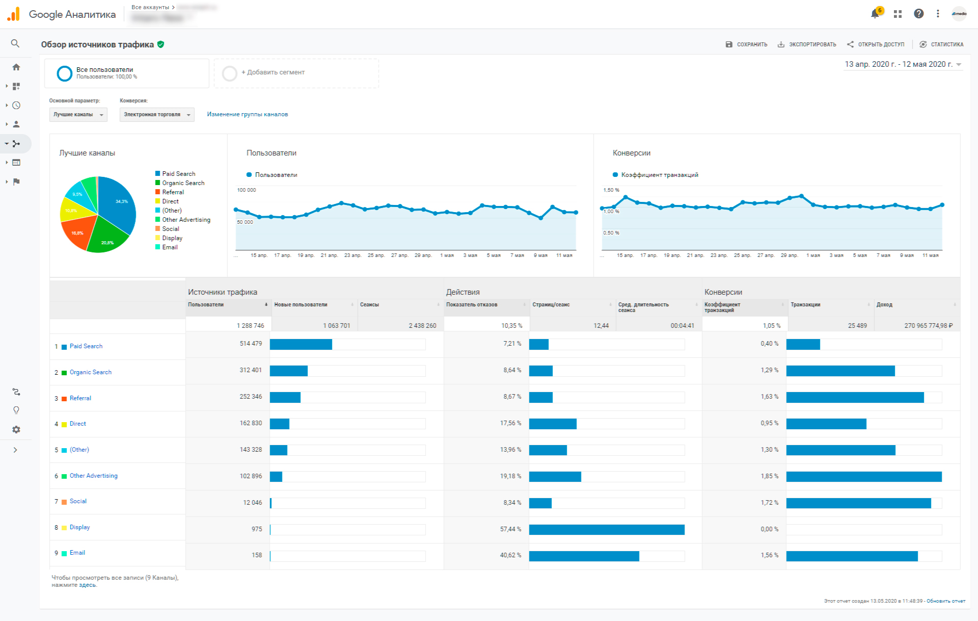978x621 pixels.
Task: Open Social channel link in table
Action: pyautogui.click(x=78, y=501)
